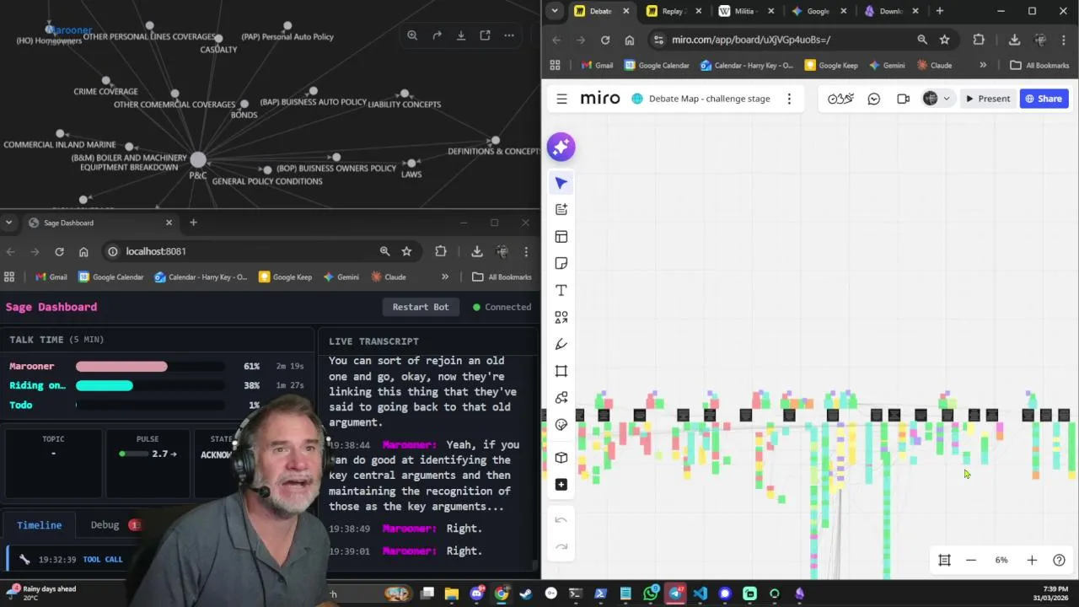This screenshot has height=607, width=1079.
Task: Open Miro browser extensions puzzle icon
Action: (979, 40)
